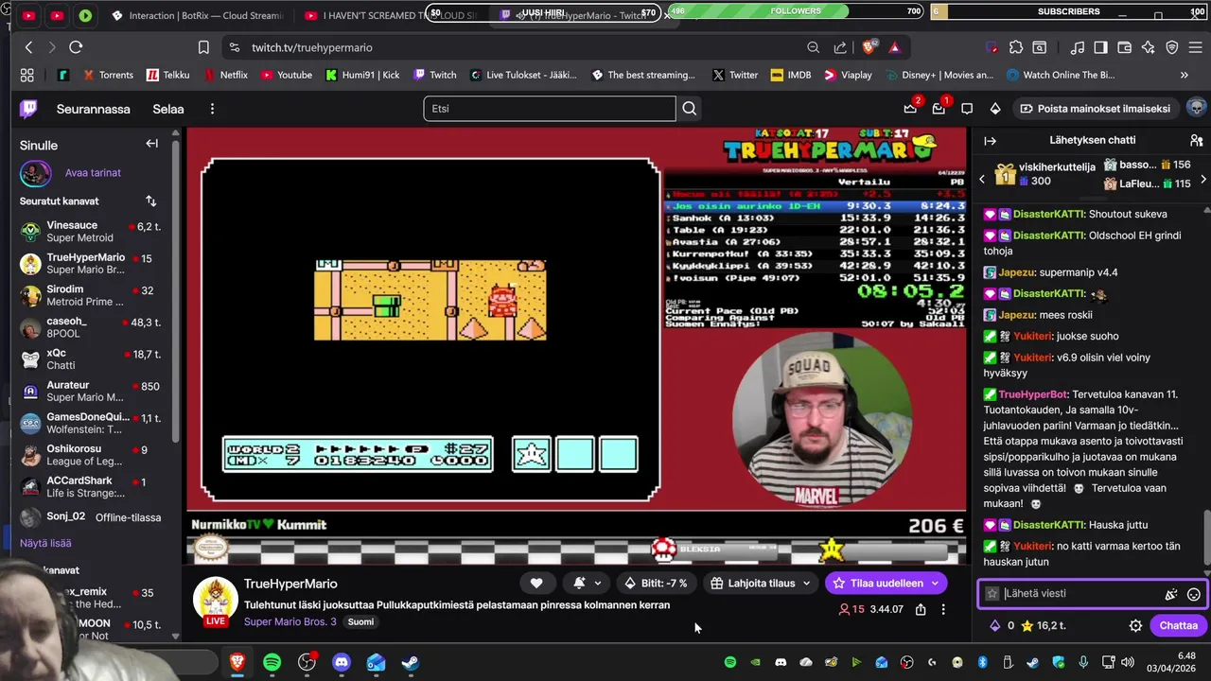Click the search magnifier button

pos(690,109)
